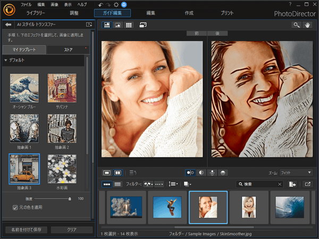Select the grid browser layout icon
Viewport: 319px width, 239px height.
[x=129, y=25]
